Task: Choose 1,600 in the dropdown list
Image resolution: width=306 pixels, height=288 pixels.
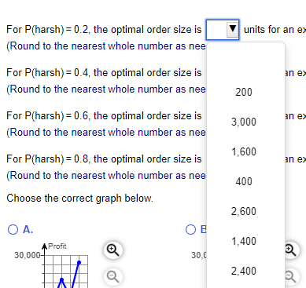Action: [244, 151]
